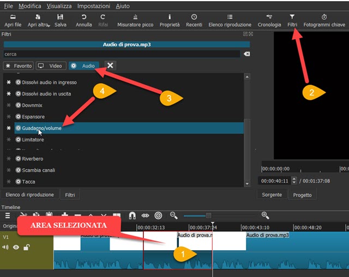Click the Apri file toolbar icon
This screenshot has width=349, height=277.
coord(13,17)
